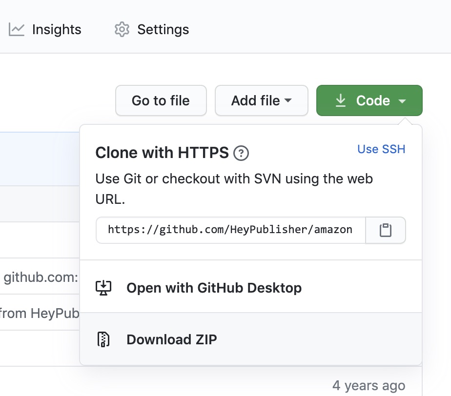
Task: Open the Insights tab
Action: [x=45, y=29]
